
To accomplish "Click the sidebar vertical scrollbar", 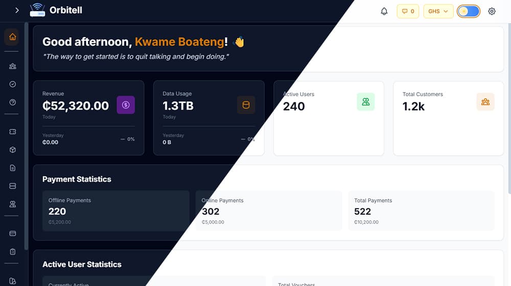I will click(27, 136).
